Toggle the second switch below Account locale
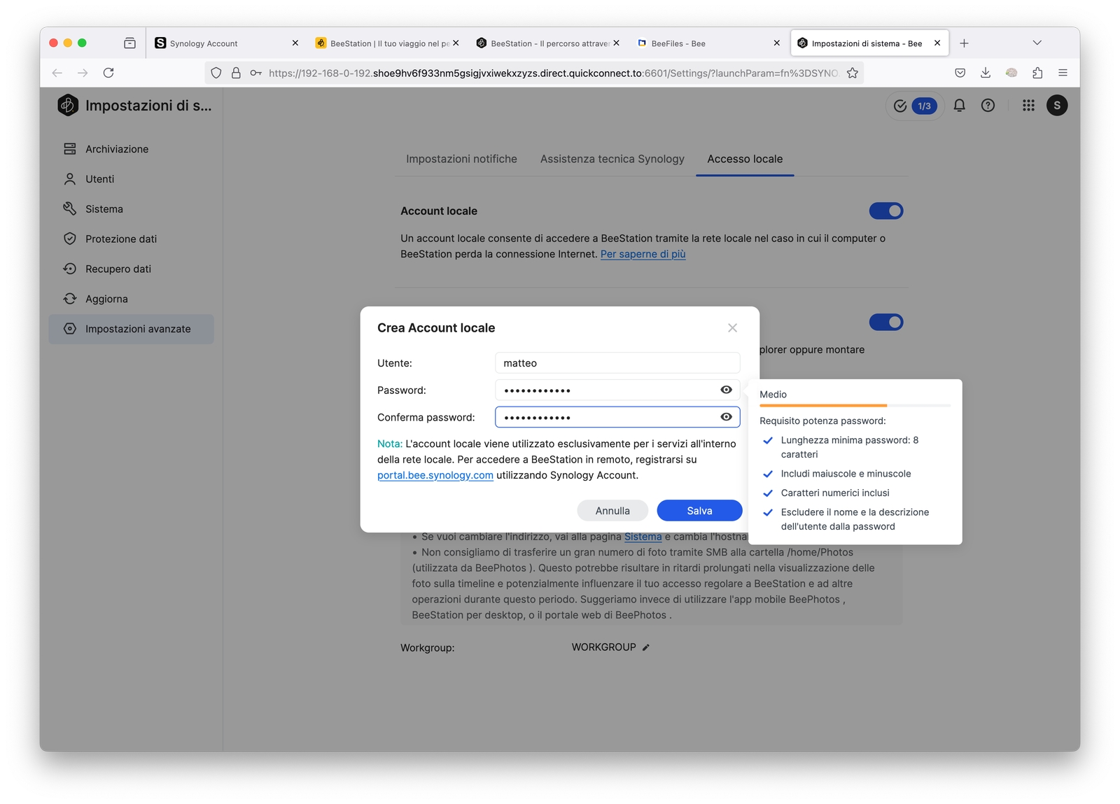Viewport: 1120px width, 804px height. pyautogui.click(x=886, y=322)
